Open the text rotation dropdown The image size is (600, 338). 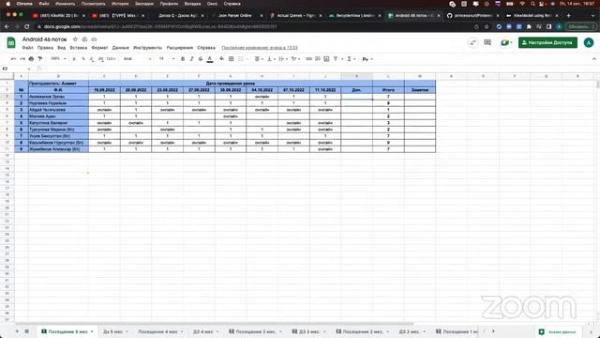pos(295,59)
